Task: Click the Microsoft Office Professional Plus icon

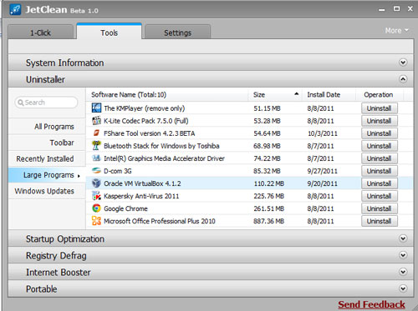Action: (x=96, y=221)
